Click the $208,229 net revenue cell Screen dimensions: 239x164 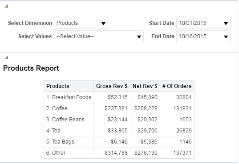click(x=145, y=108)
